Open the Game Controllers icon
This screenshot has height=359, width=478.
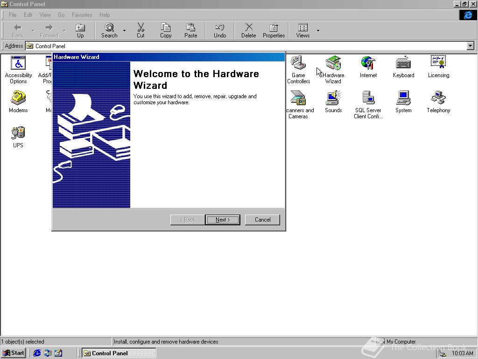coord(298,70)
